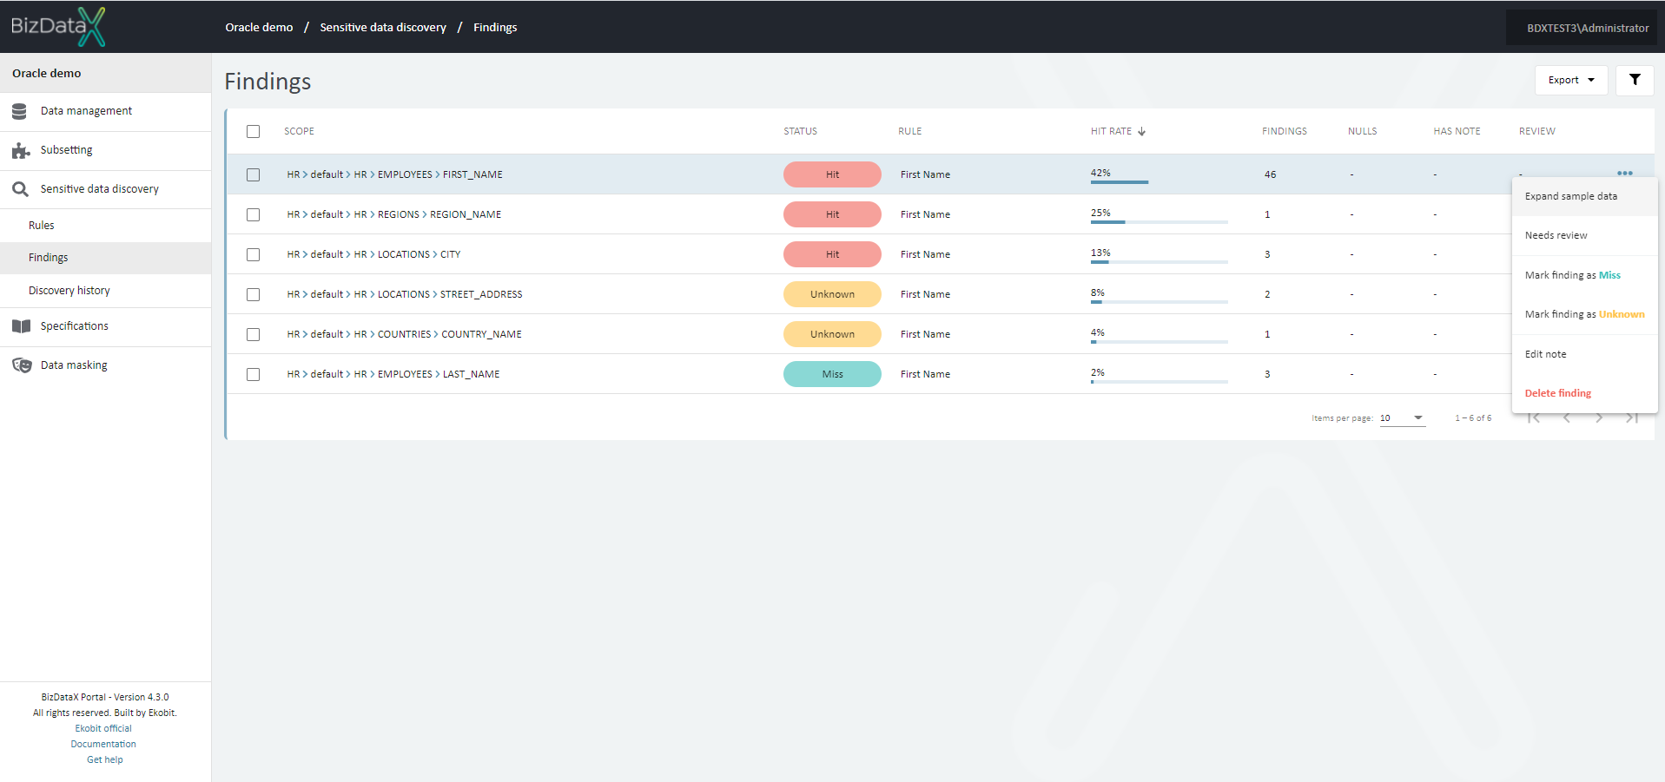The image size is (1665, 782).
Task: Click the three-dot menu for FIRST_NAME row
Action: [x=1625, y=173]
